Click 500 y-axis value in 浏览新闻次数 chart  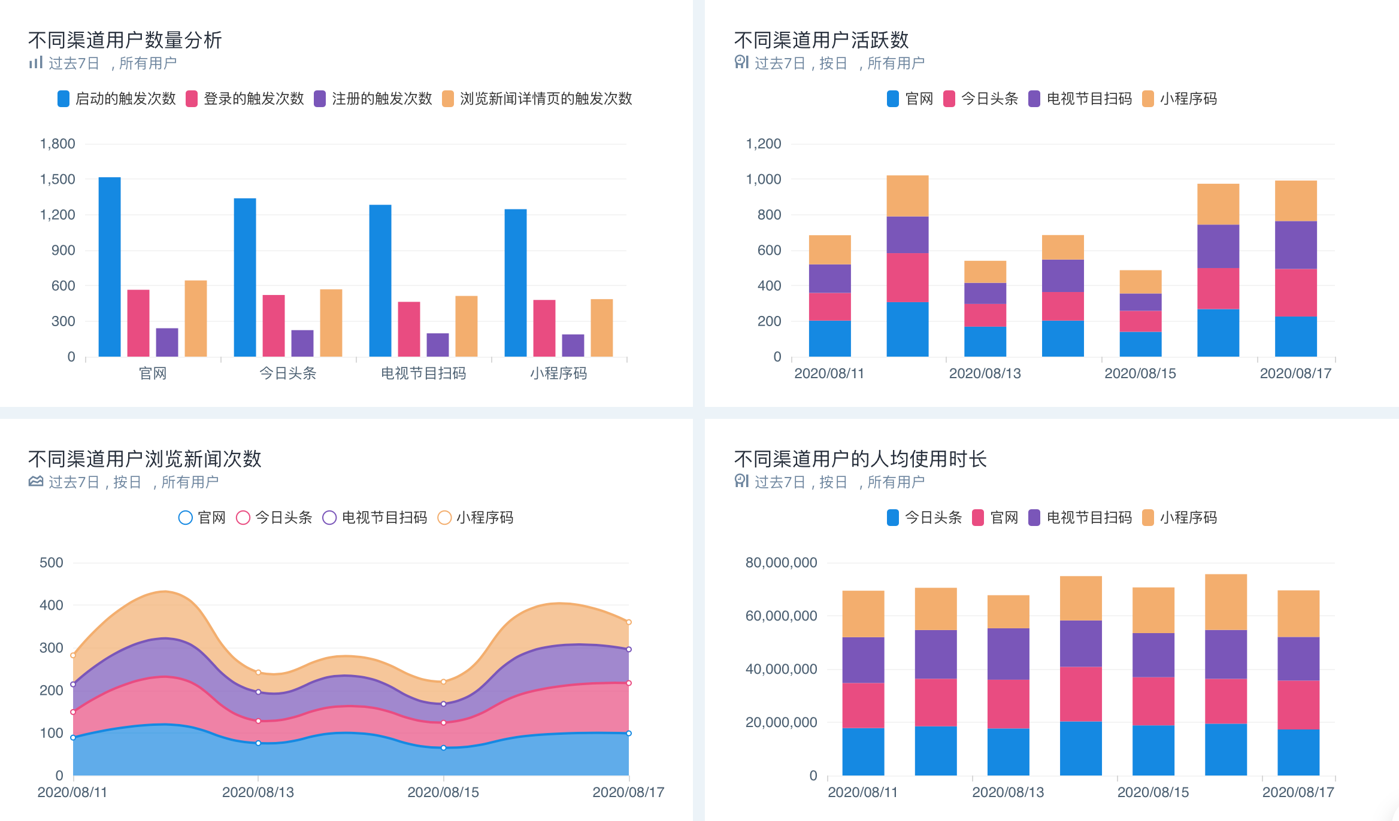[x=52, y=562]
